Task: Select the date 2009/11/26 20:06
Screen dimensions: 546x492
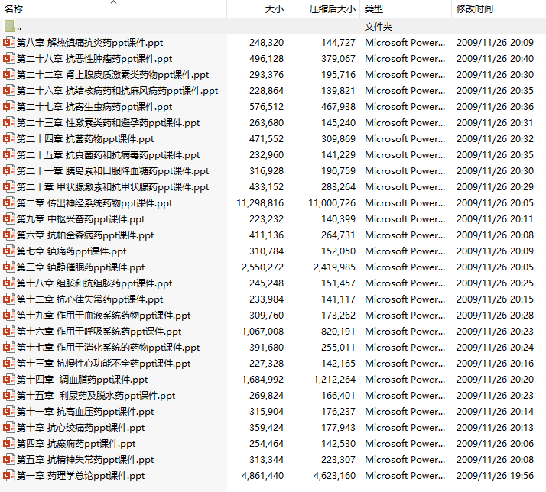Action: 495,444
